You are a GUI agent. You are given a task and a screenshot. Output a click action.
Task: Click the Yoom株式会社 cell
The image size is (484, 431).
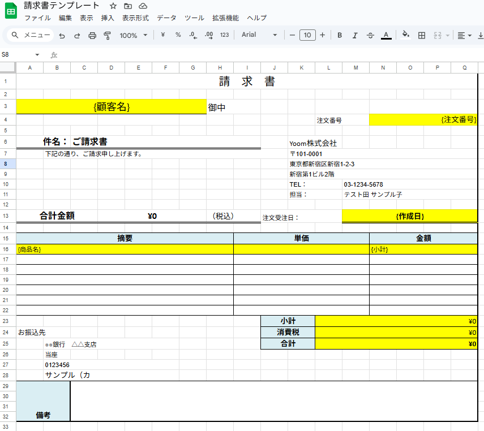point(313,143)
